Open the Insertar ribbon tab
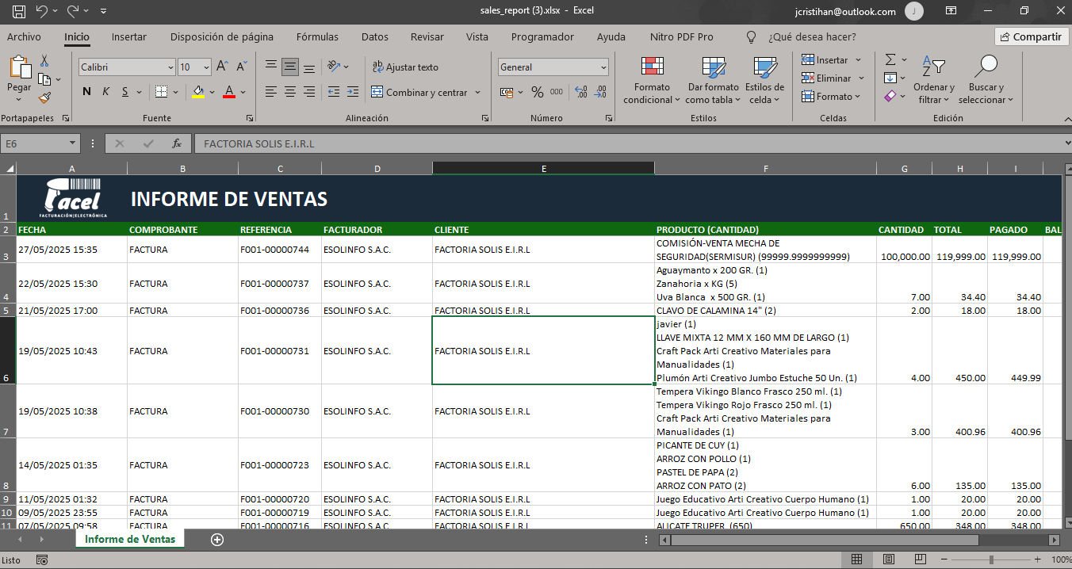This screenshot has width=1072, height=569. 128,36
